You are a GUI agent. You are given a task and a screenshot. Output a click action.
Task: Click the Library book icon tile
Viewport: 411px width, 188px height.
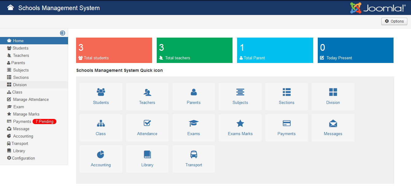coord(147,159)
